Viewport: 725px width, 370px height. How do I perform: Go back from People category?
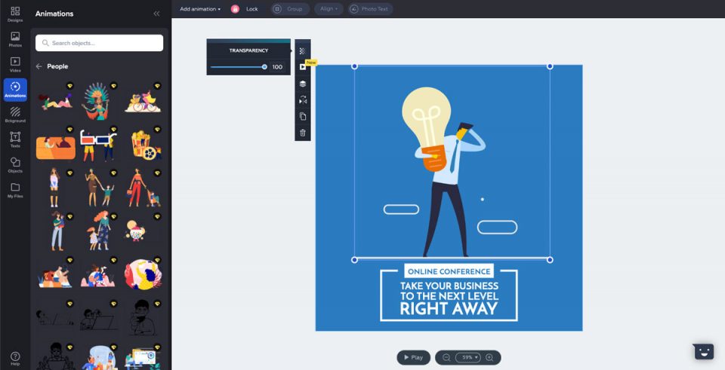click(x=39, y=66)
